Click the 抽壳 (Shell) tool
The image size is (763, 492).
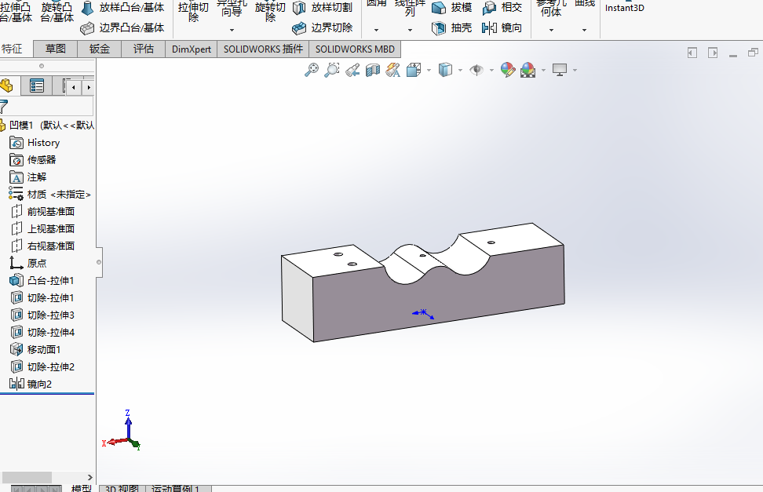point(451,27)
